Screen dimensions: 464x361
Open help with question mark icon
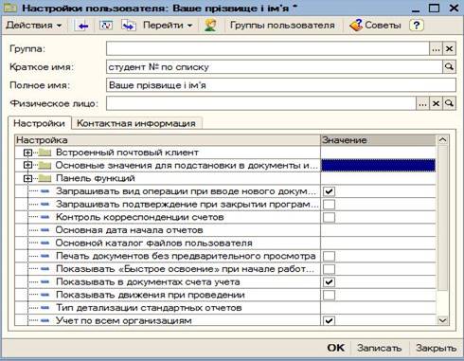[417, 26]
